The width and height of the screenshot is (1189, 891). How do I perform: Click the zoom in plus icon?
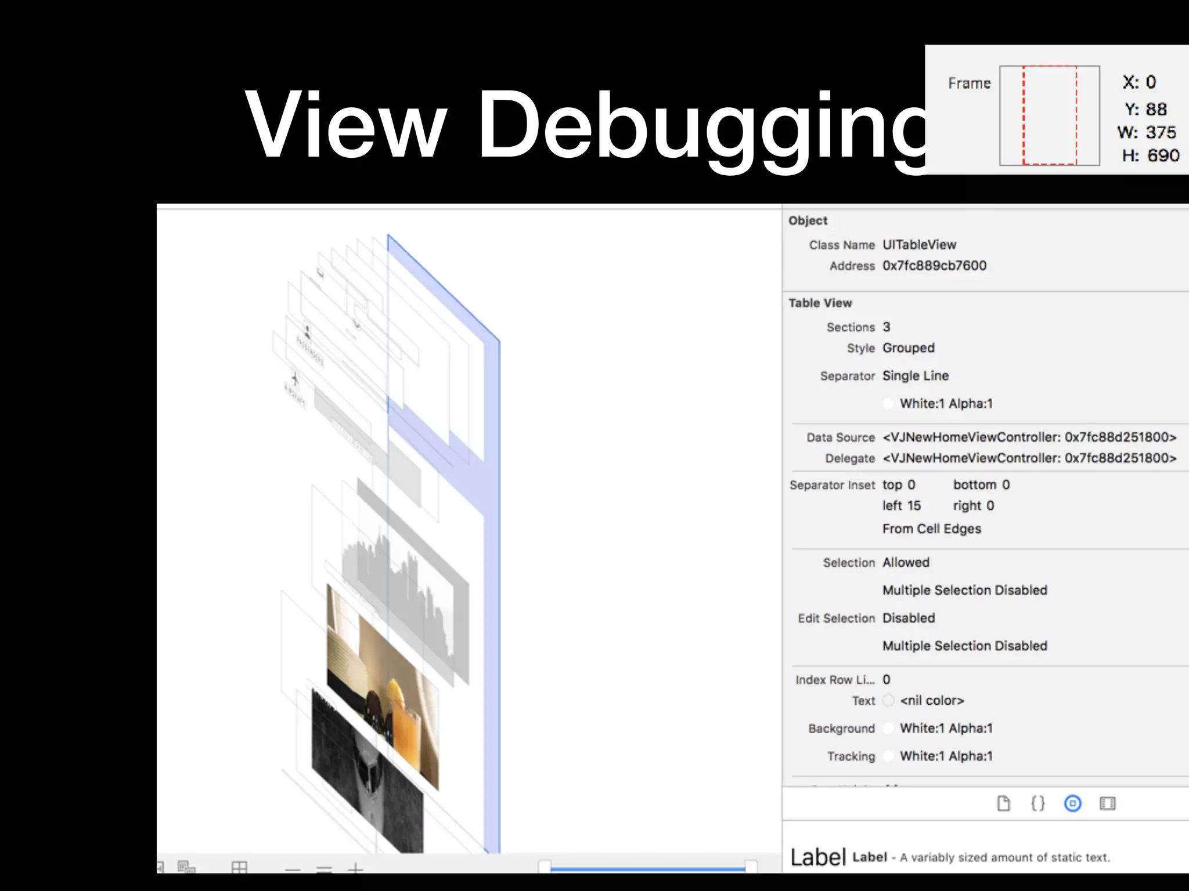[x=355, y=869]
